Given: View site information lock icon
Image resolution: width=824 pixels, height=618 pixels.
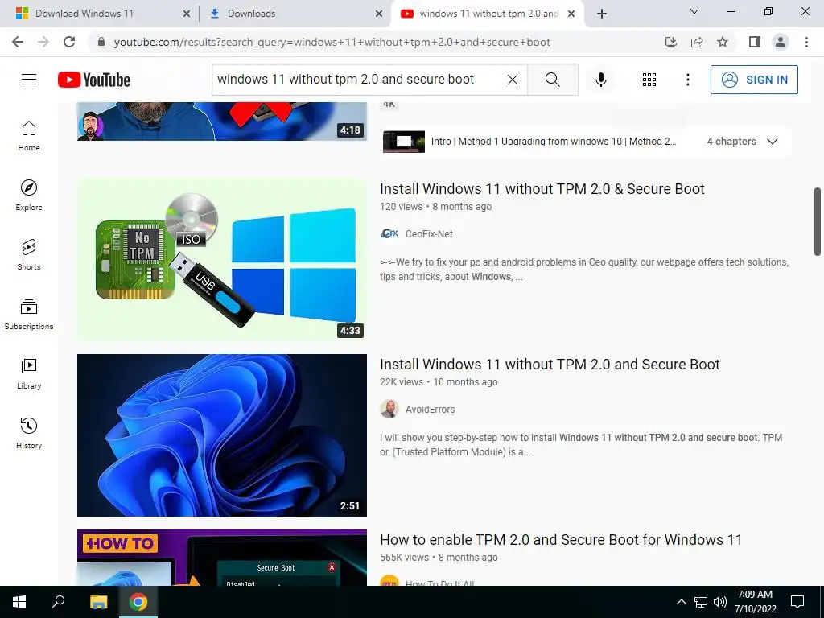Looking at the screenshot, I should (101, 42).
